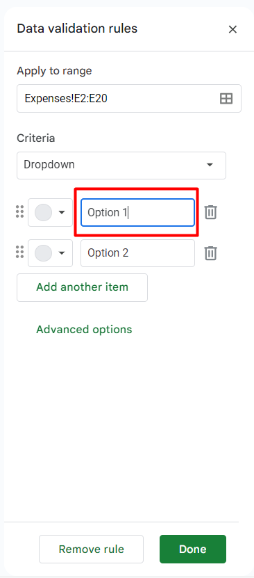Close the Data validation rules panel

pos(232,29)
